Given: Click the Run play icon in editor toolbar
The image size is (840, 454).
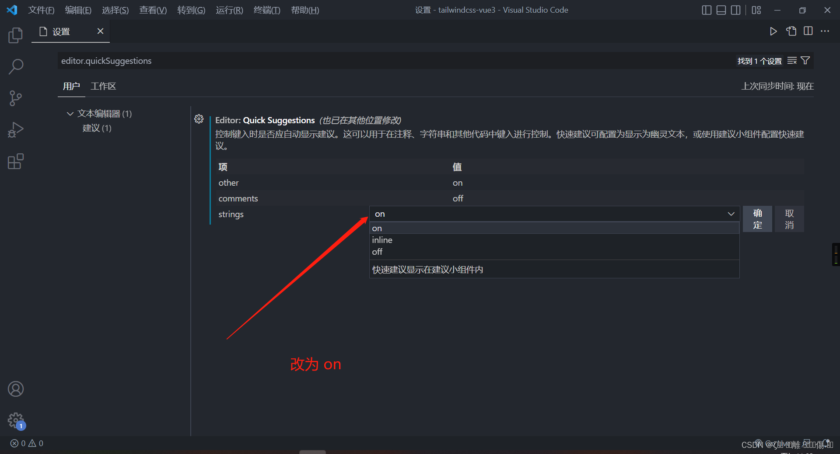Looking at the screenshot, I should (773, 31).
